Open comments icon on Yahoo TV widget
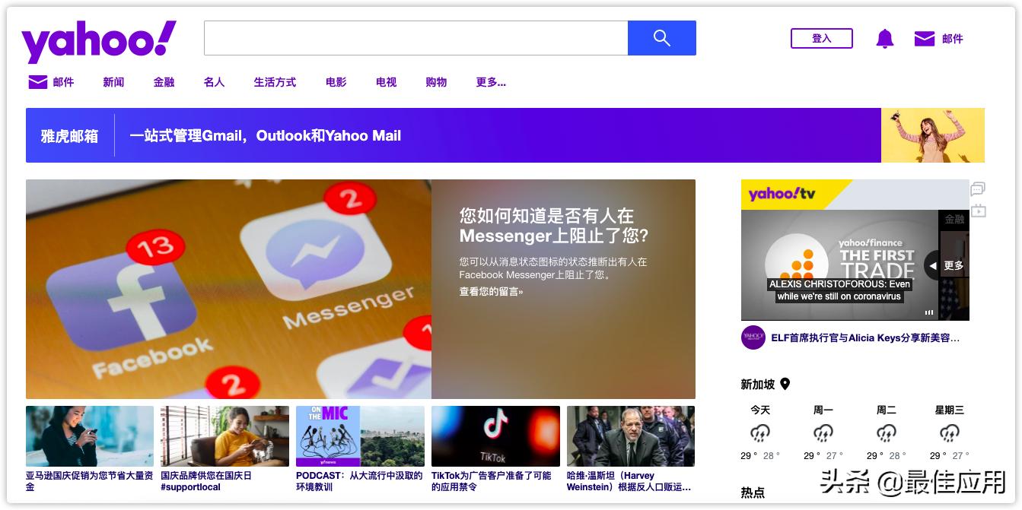Screen dimensions: 1022x510 (977, 189)
